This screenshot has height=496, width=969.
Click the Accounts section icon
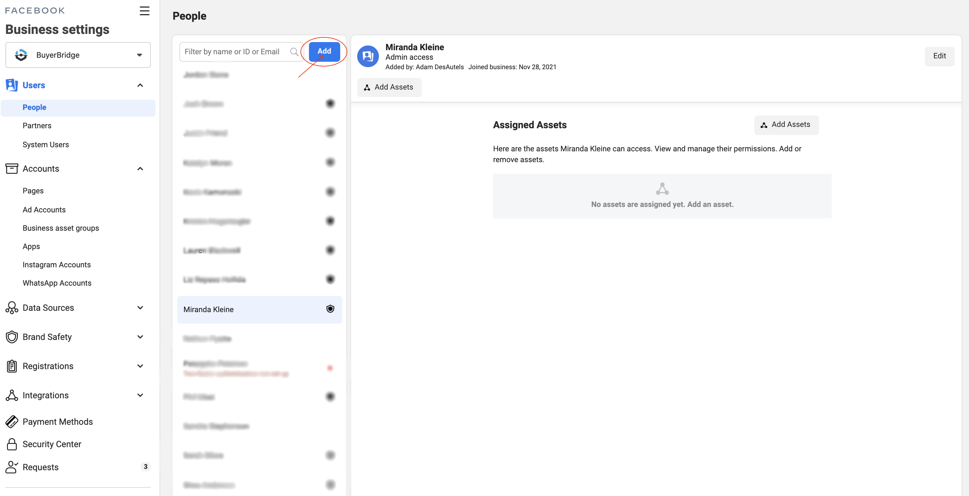(12, 169)
